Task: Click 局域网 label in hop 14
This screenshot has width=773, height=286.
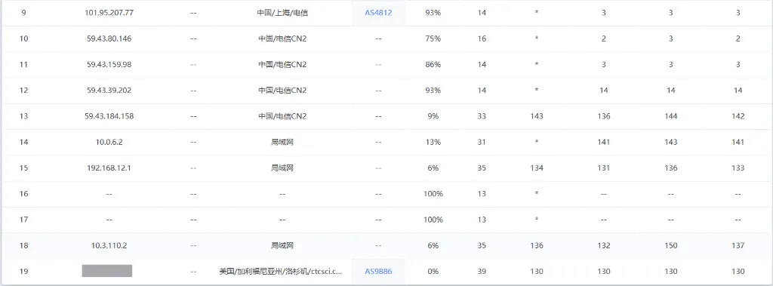Action: 282,142
